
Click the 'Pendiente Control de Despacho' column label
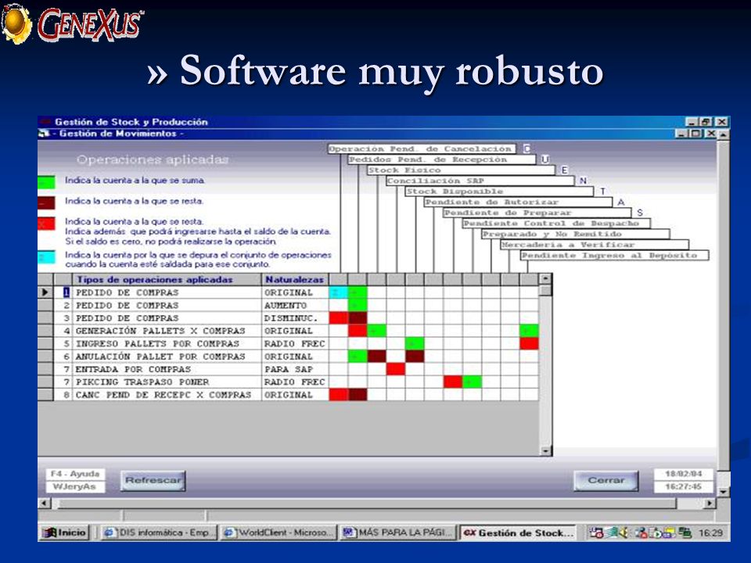pyautogui.click(x=556, y=223)
